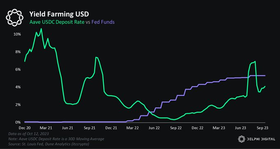Click the Sep 23 x-axis label
This screenshot has width=280, height=149.
click(x=262, y=128)
